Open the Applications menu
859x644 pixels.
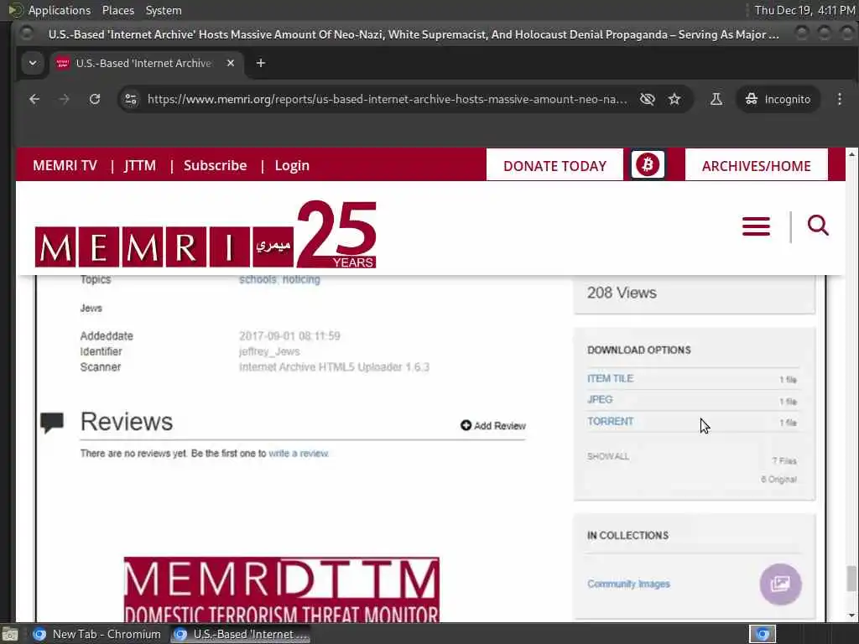pos(49,10)
